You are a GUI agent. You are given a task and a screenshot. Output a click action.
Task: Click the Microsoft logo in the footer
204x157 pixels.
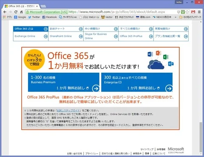pos(176,149)
